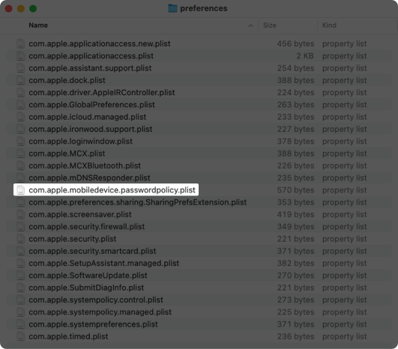Select com.apple.MCX.plist file name
This screenshot has height=349, width=398.
[67, 154]
